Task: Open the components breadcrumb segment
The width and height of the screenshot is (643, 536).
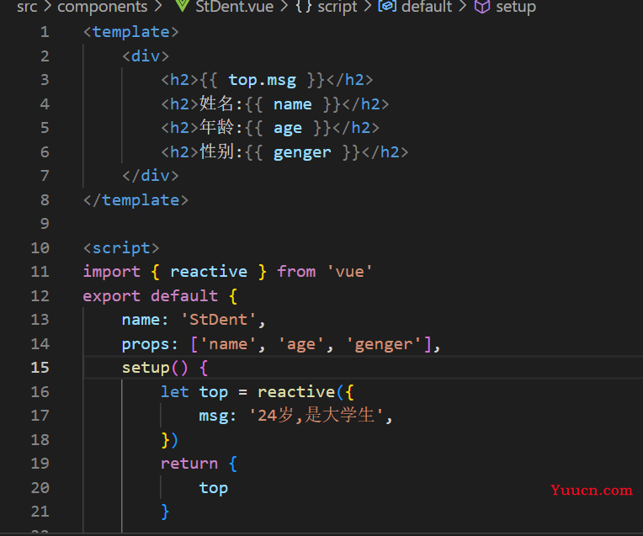Action: pyautogui.click(x=102, y=7)
